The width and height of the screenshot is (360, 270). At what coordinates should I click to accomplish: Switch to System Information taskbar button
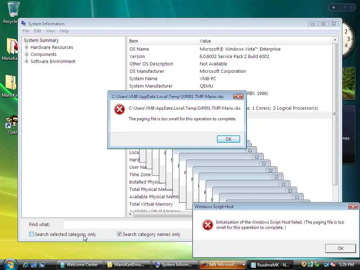tap(175, 265)
